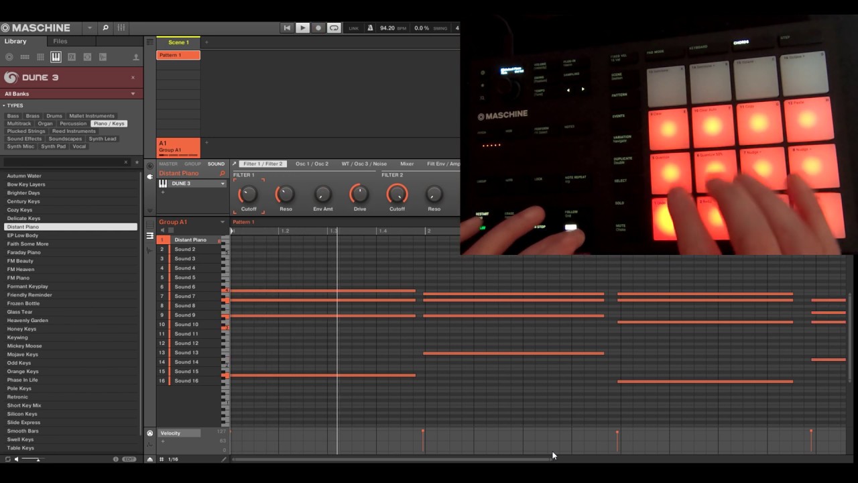Add a new scene with plus button
Image resolution: width=858 pixels, height=483 pixels.
tap(206, 42)
